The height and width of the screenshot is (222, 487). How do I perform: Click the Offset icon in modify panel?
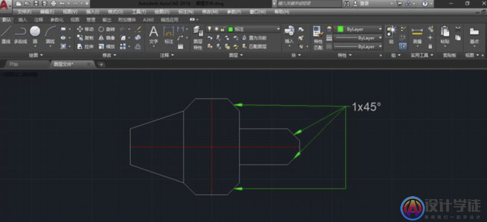pyautogui.click(x=138, y=46)
